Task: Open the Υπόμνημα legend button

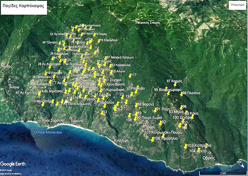Action: tap(237, 5)
